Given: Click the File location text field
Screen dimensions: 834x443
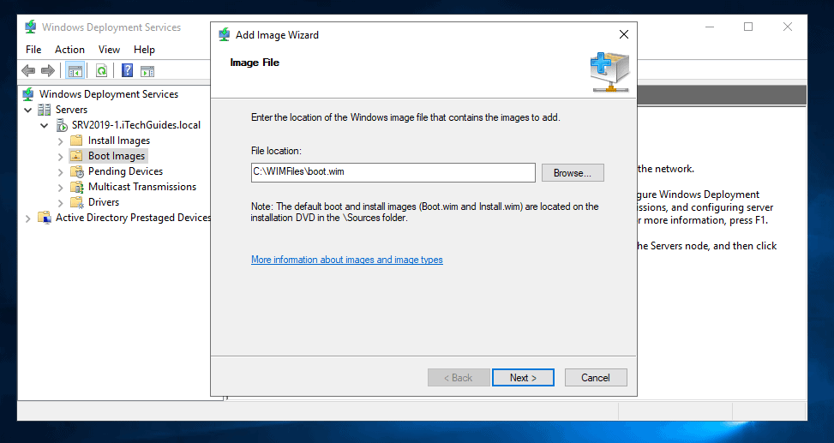Looking at the screenshot, I should 393,172.
